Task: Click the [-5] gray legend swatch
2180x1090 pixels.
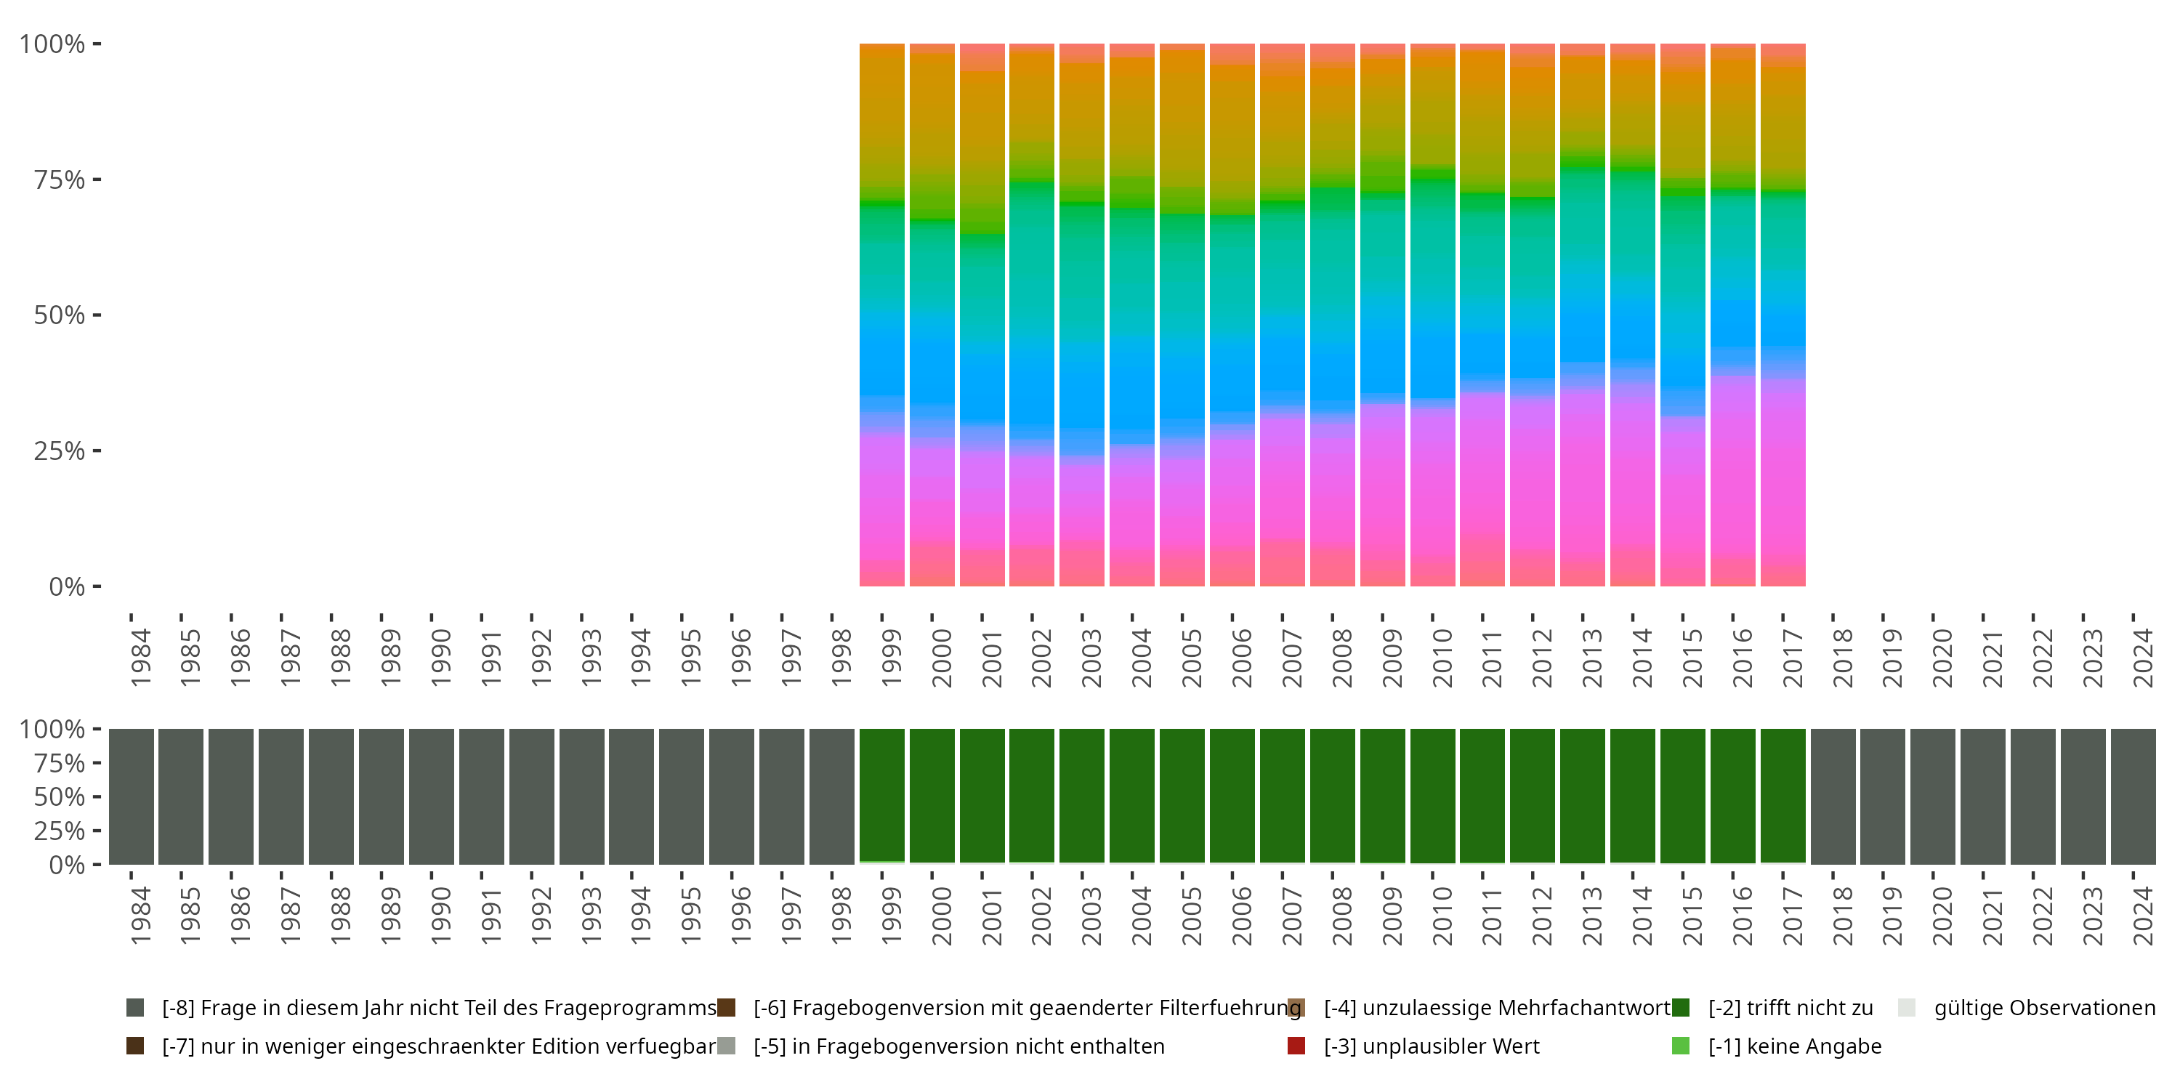Action: pyautogui.click(x=726, y=1046)
